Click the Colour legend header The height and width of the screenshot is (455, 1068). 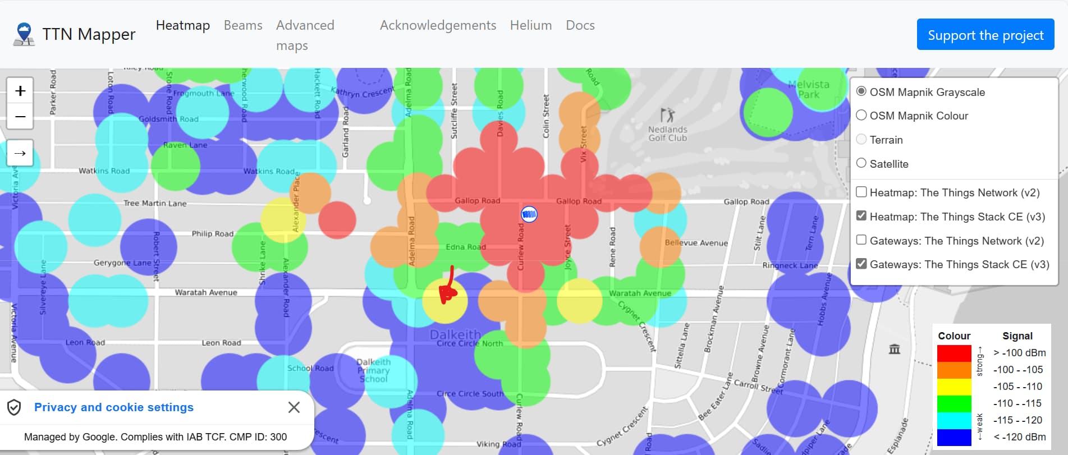coord(954,336)
